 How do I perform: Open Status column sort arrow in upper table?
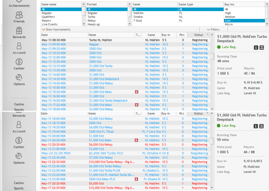208,35
